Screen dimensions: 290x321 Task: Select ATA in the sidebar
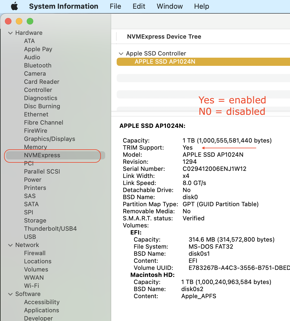[x=29, y=41]
